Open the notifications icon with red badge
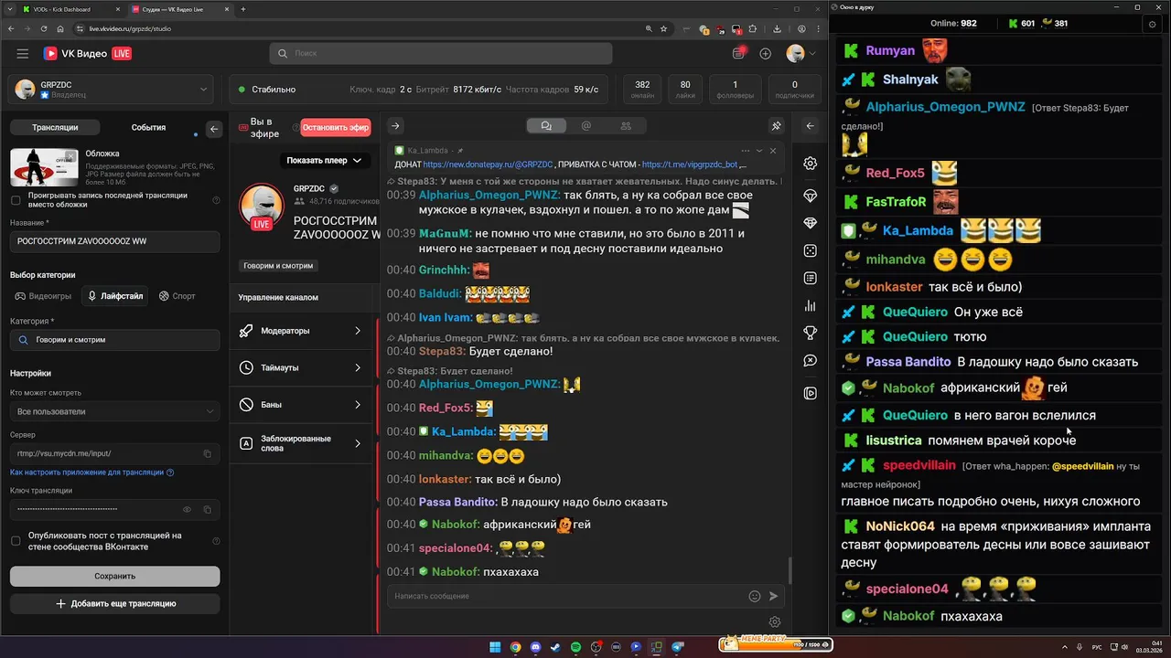The image size is (1171, 658). coord(738,54)
